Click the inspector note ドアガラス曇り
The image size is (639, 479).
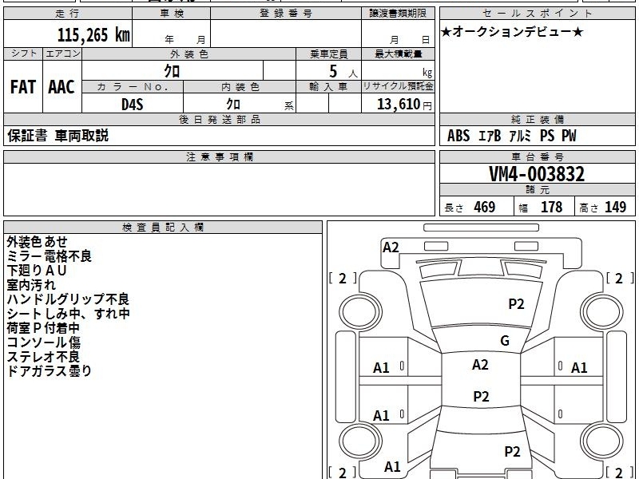point(49,370)
